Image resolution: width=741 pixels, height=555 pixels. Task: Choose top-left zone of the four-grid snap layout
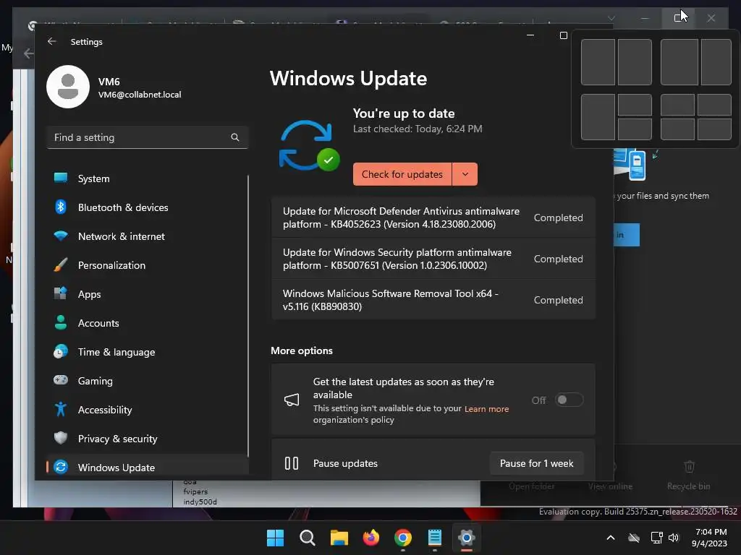click(x=677, y=105)
